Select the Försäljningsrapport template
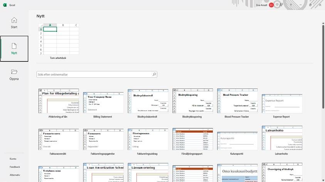 tap(193, 139)
